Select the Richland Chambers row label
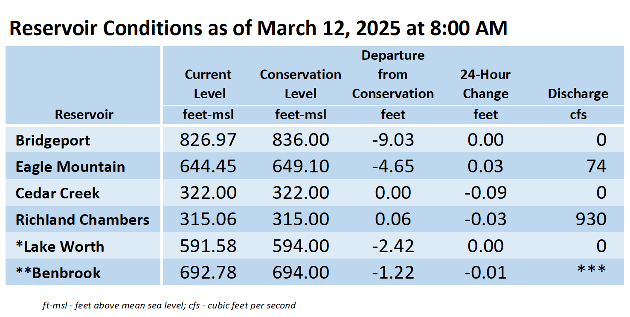This screenshot has height=317, width=630. point(82,220)
